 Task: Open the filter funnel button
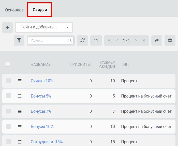(x=19, y=40)
